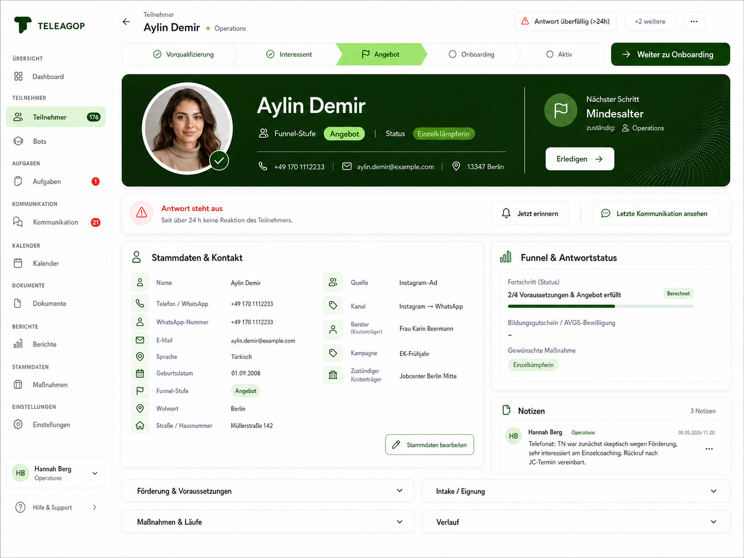Click the value 'Müllerstraße 142'
Screen dimensions: 744x558
click(252, 426)
